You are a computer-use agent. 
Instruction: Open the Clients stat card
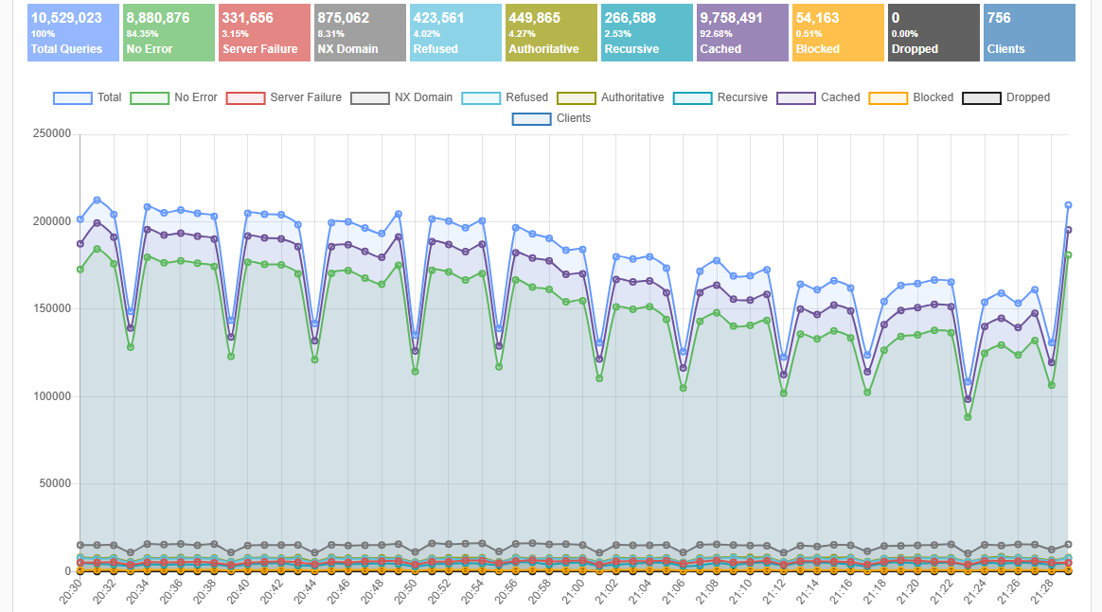pyautogui.click(x=1029, y=32)
